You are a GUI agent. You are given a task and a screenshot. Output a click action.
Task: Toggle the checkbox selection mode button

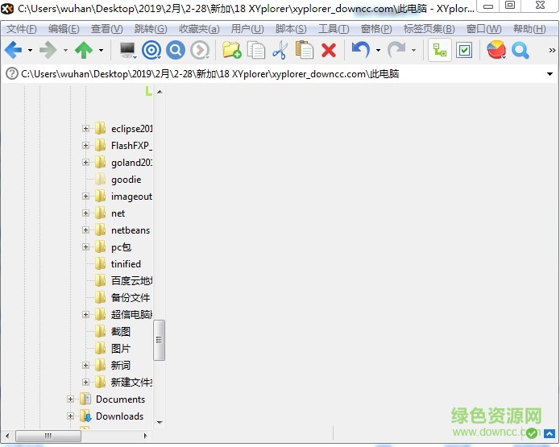[464, 51]
